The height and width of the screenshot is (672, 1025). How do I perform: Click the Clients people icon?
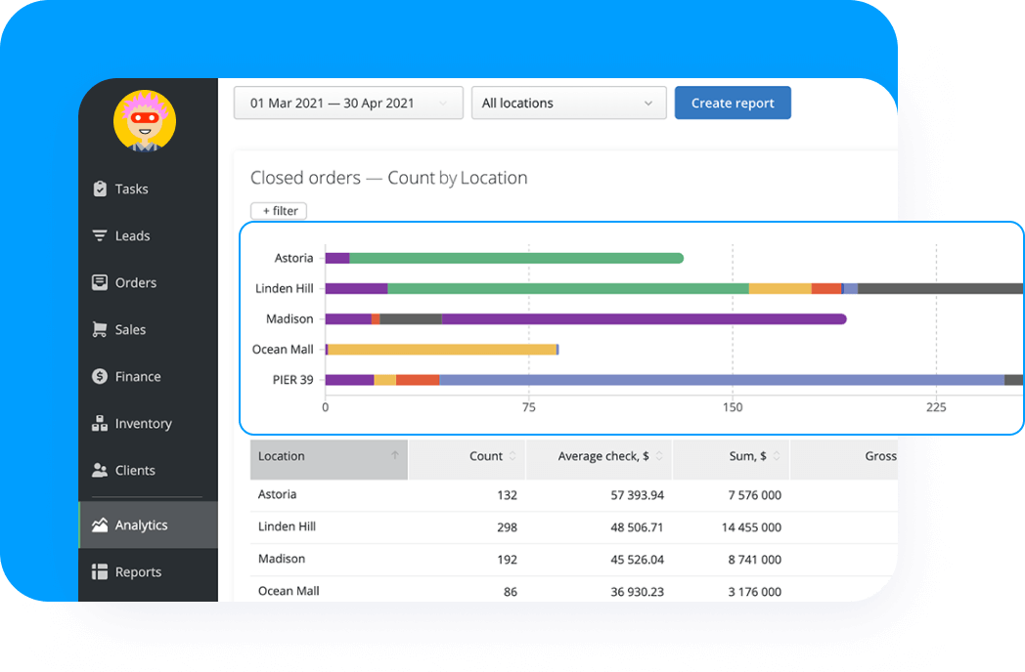pos(101,470)
